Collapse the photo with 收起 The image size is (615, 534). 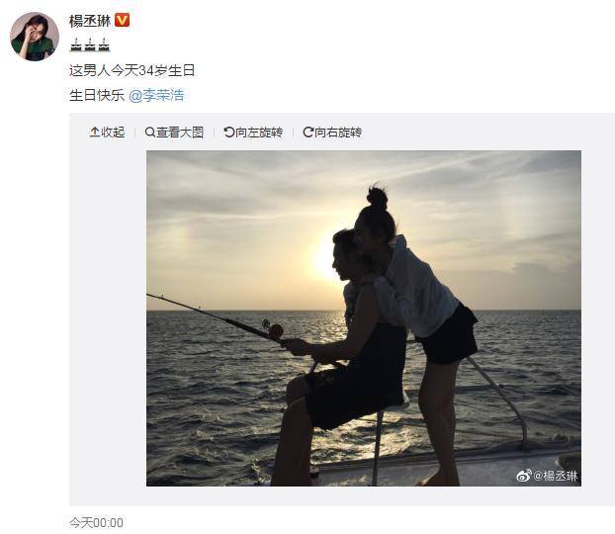pyautogui.click(x=107, y=133)
